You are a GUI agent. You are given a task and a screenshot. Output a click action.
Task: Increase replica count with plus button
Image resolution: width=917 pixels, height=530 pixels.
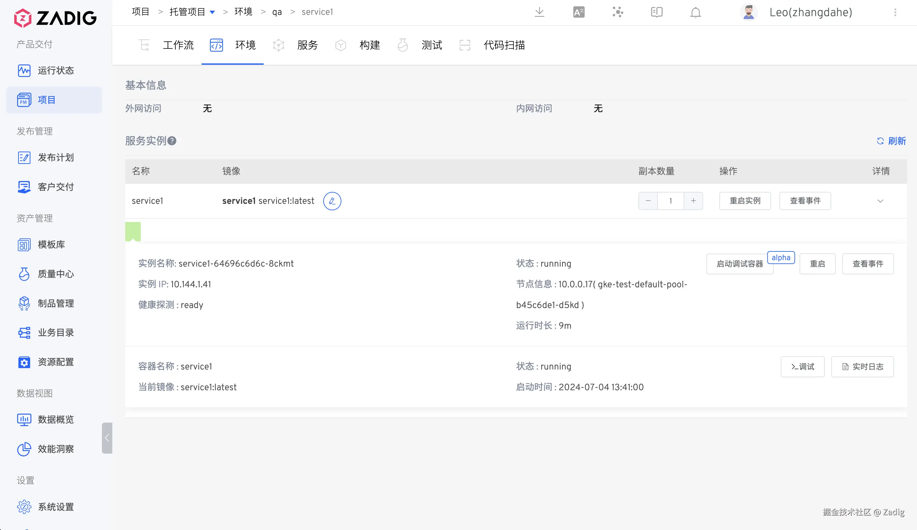point(693,201)
